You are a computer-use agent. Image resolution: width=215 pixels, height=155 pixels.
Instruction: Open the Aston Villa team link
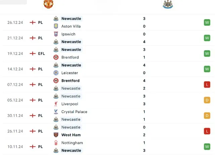click(71, 26)
